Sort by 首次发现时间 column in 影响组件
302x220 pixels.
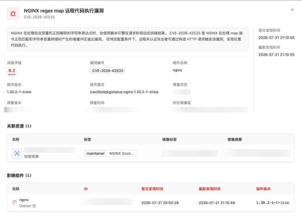point(152,189)
